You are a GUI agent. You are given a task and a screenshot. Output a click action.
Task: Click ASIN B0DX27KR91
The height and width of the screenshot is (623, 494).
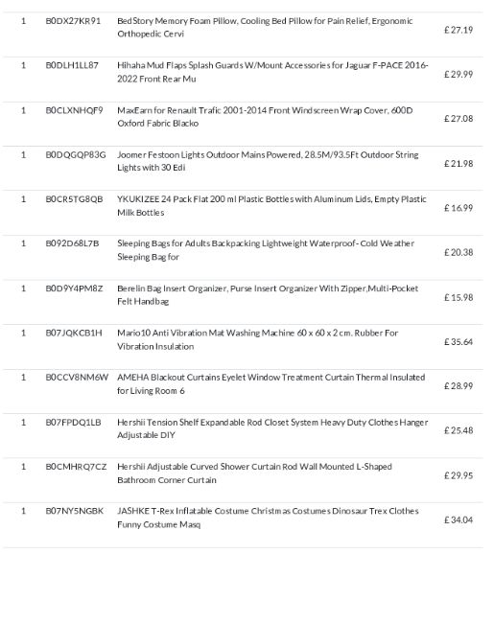[x=73, y=21]
